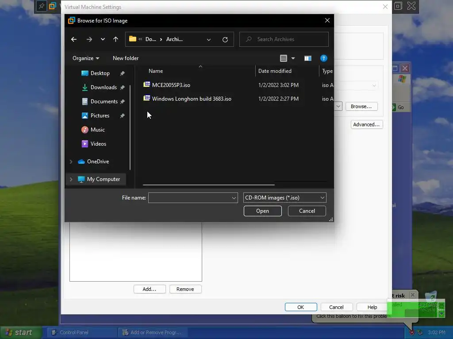This screenshot has height=339, width=453.
Task: Select Downloads in the navigation pane
Action: [x=104, y=87]
